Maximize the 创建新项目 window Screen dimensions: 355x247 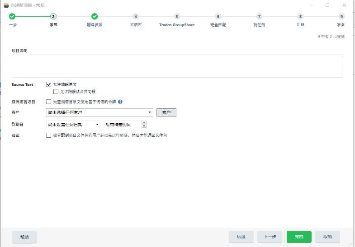click(x=327, y=5)
